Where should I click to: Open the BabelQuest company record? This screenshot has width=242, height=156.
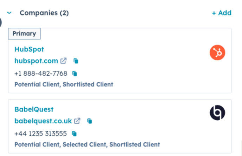coord(34,109)
